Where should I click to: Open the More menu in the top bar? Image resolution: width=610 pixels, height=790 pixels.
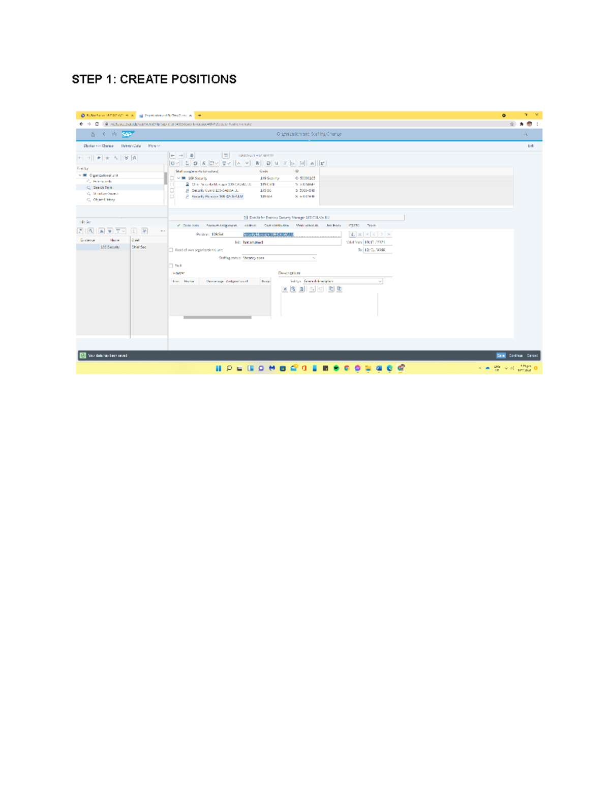(154, 146)
